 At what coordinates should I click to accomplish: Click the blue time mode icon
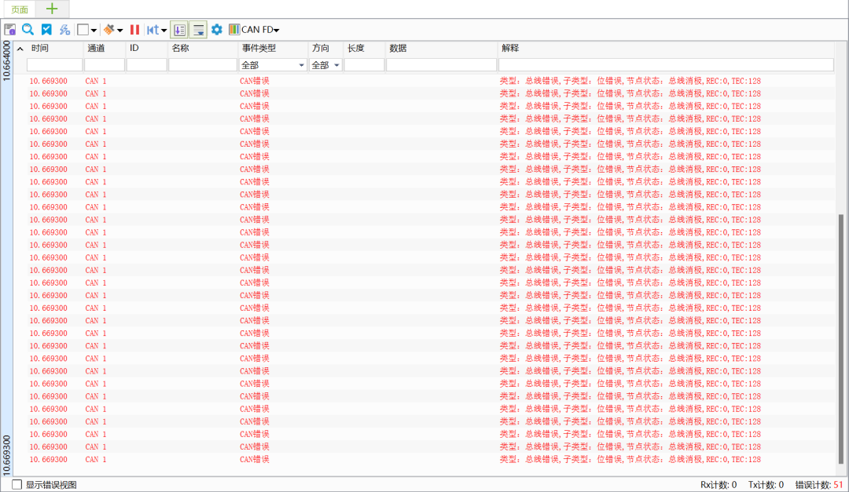click(153, 30)
